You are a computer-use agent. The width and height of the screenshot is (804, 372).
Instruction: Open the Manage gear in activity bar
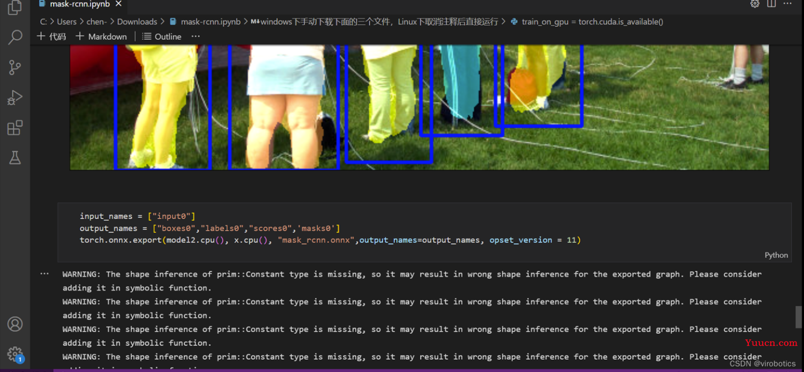coord(15,354)
